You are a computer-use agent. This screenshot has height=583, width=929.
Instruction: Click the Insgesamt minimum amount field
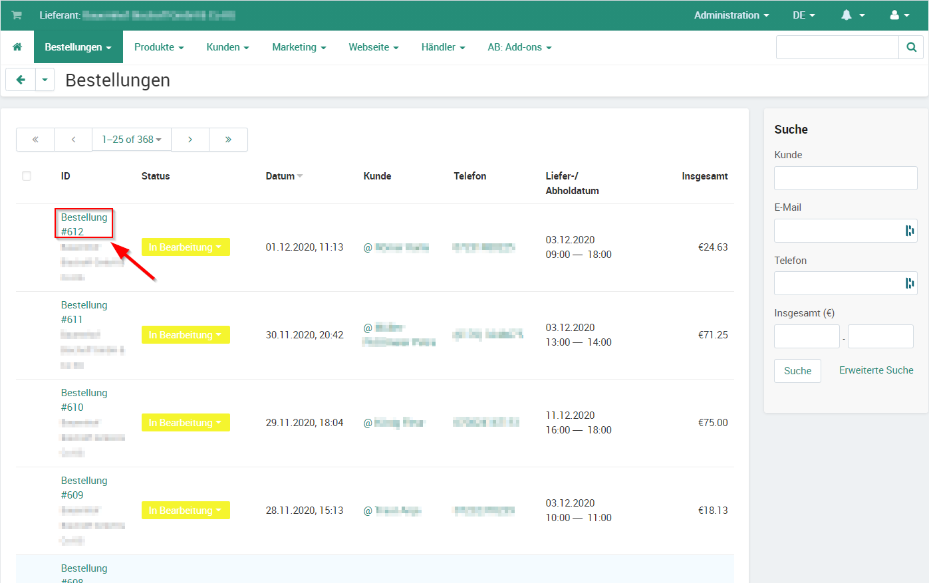point(807,336)
